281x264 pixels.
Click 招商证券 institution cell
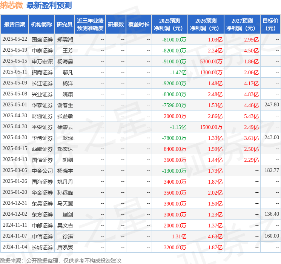(42, 72)
